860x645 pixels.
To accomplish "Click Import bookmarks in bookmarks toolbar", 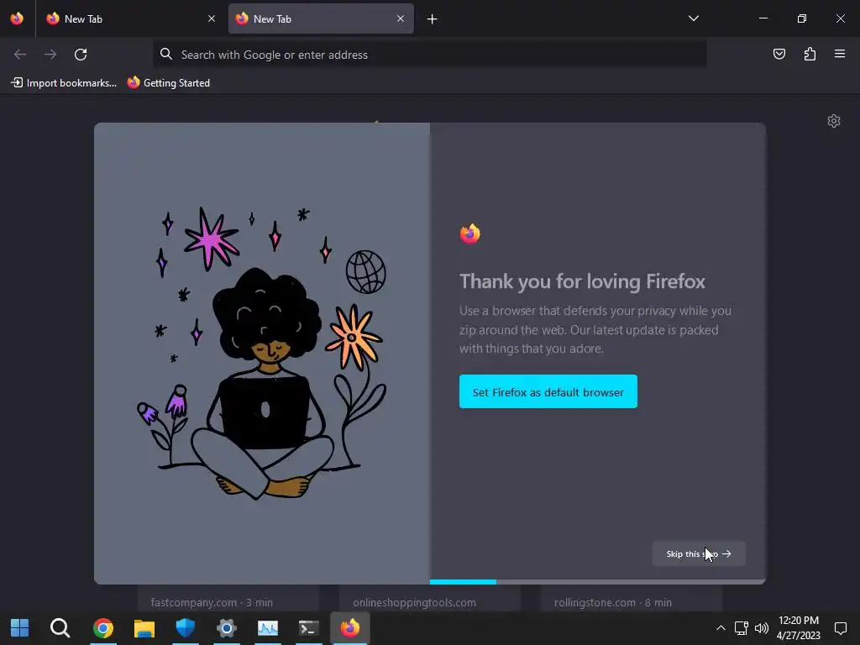I will click(x=64, y=83).
